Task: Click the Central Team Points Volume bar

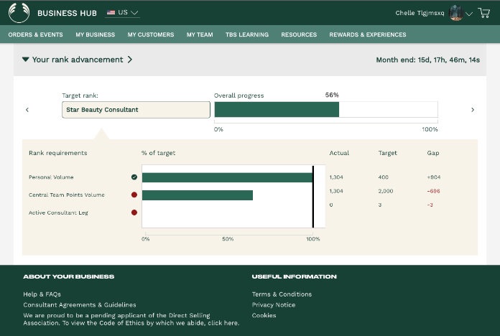Action: pos(198,195)
